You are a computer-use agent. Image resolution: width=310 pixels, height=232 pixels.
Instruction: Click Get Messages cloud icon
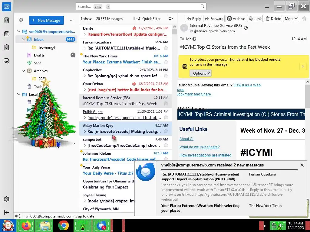tap(21, 20)
